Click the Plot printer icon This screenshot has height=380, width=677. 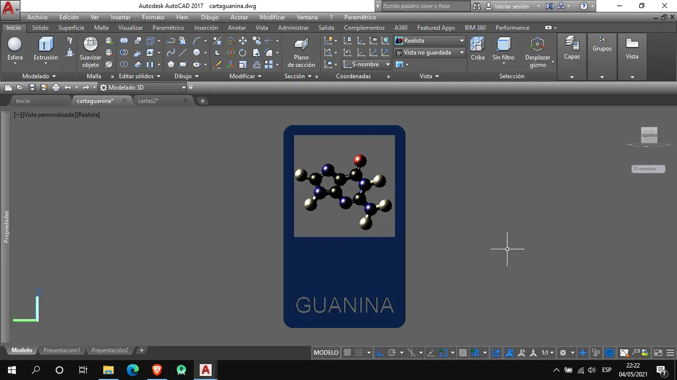pos(56,88)
